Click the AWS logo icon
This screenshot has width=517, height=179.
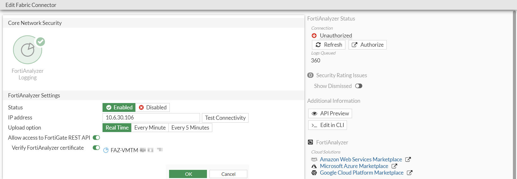coord(314,159)
